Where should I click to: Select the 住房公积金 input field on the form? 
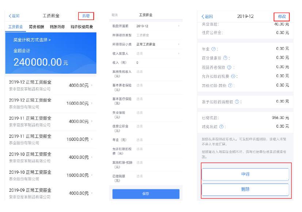[146, 128]
